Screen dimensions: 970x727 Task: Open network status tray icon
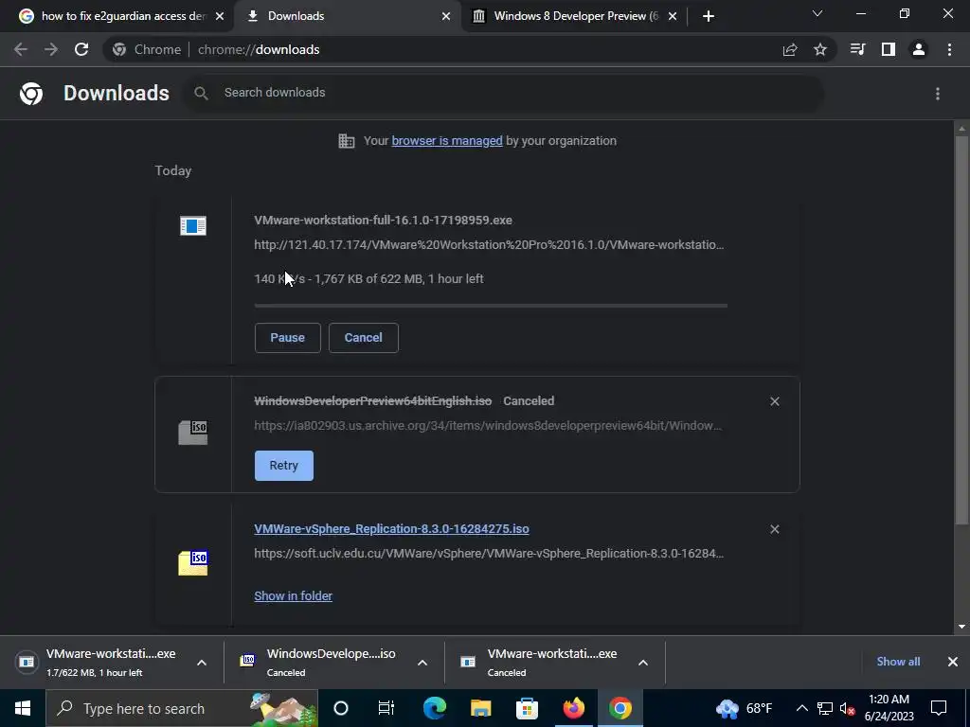point(825,708)
